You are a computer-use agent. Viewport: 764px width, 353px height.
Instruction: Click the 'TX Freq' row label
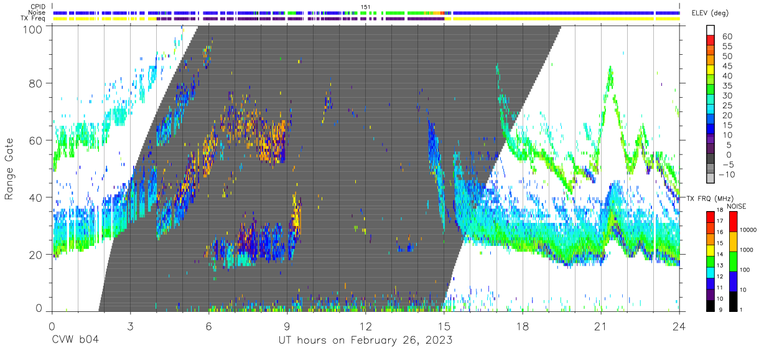coord(33,18)
